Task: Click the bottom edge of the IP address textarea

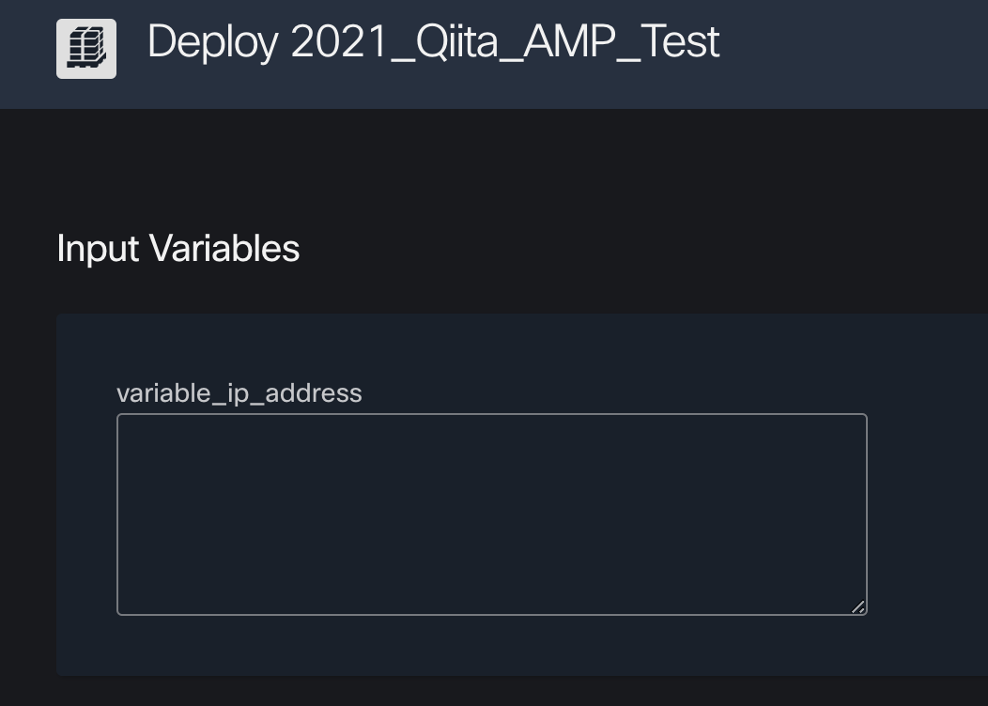Action: tap(492, 615)
